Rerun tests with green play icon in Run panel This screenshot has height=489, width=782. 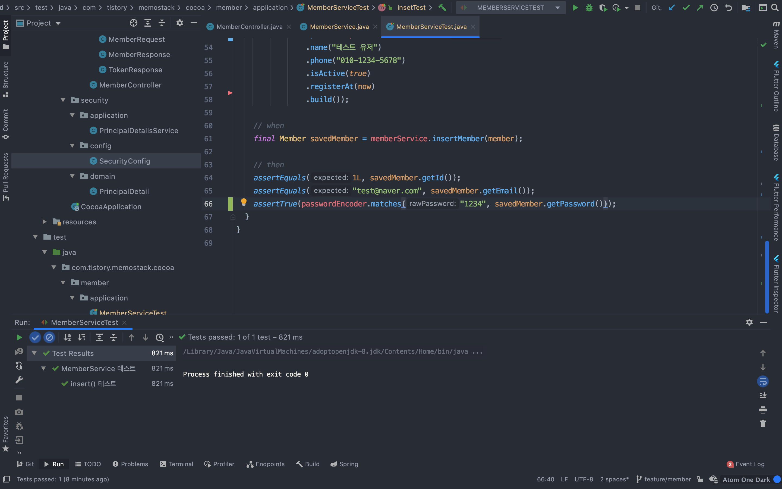tap(19, 337)
